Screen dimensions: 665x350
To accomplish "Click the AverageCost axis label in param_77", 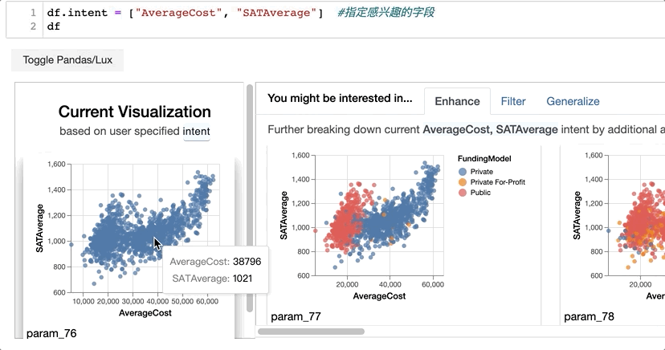I will [379, 296].
